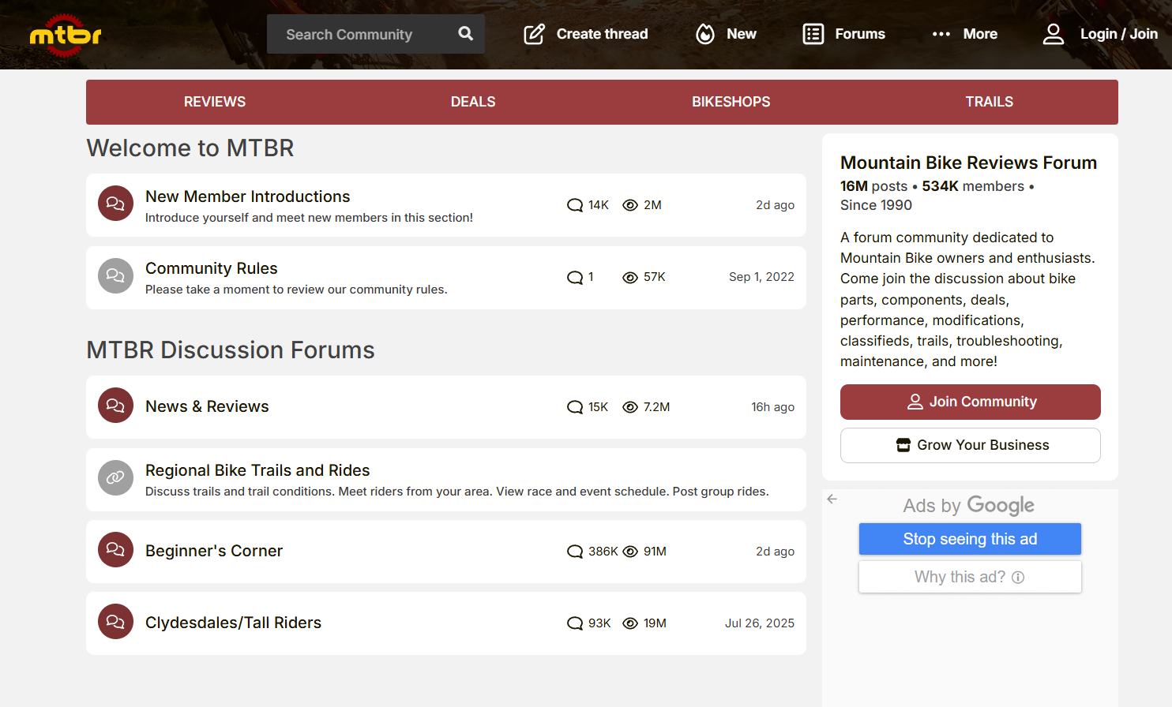Click the New flame icon
1172x707 pixels.
click(705, 34)
